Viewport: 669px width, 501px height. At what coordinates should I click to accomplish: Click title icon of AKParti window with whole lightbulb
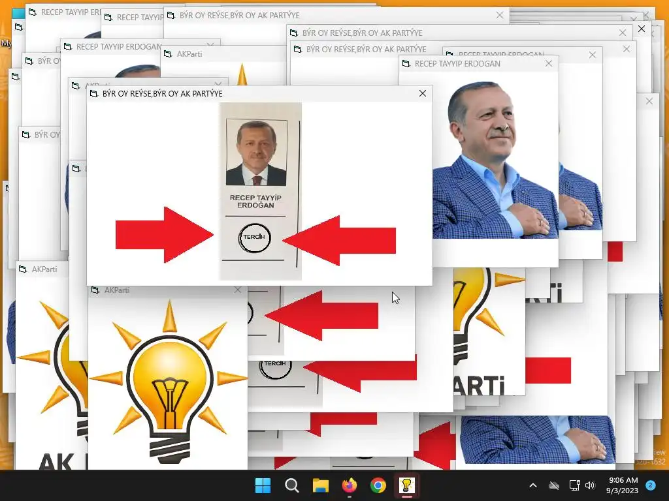coord(96,290)
